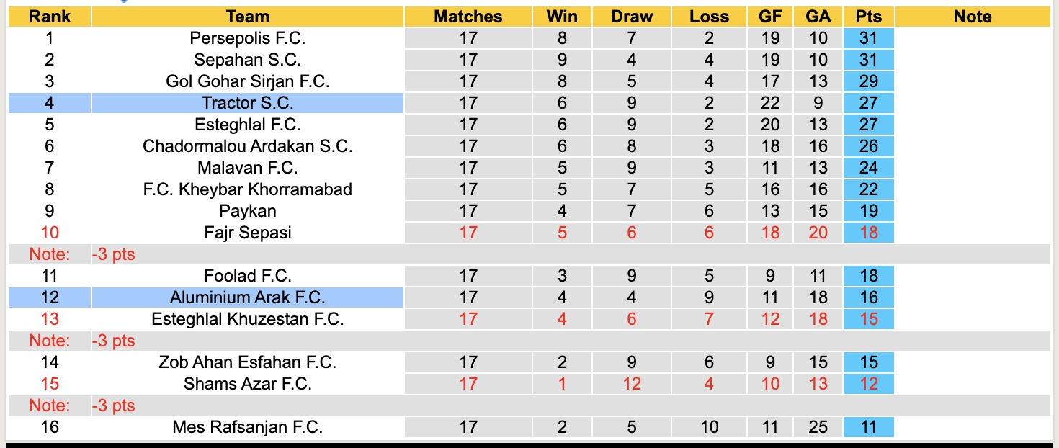Viewport: 1059px width, 448px height.
Task: Select Aluminium Arak F.C. in the table
Action: tap(247, 297)
